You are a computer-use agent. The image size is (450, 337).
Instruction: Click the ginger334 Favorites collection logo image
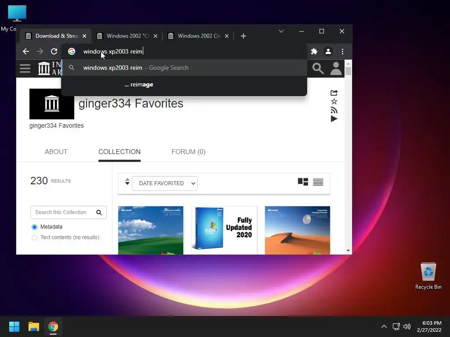tap(52, 104)
